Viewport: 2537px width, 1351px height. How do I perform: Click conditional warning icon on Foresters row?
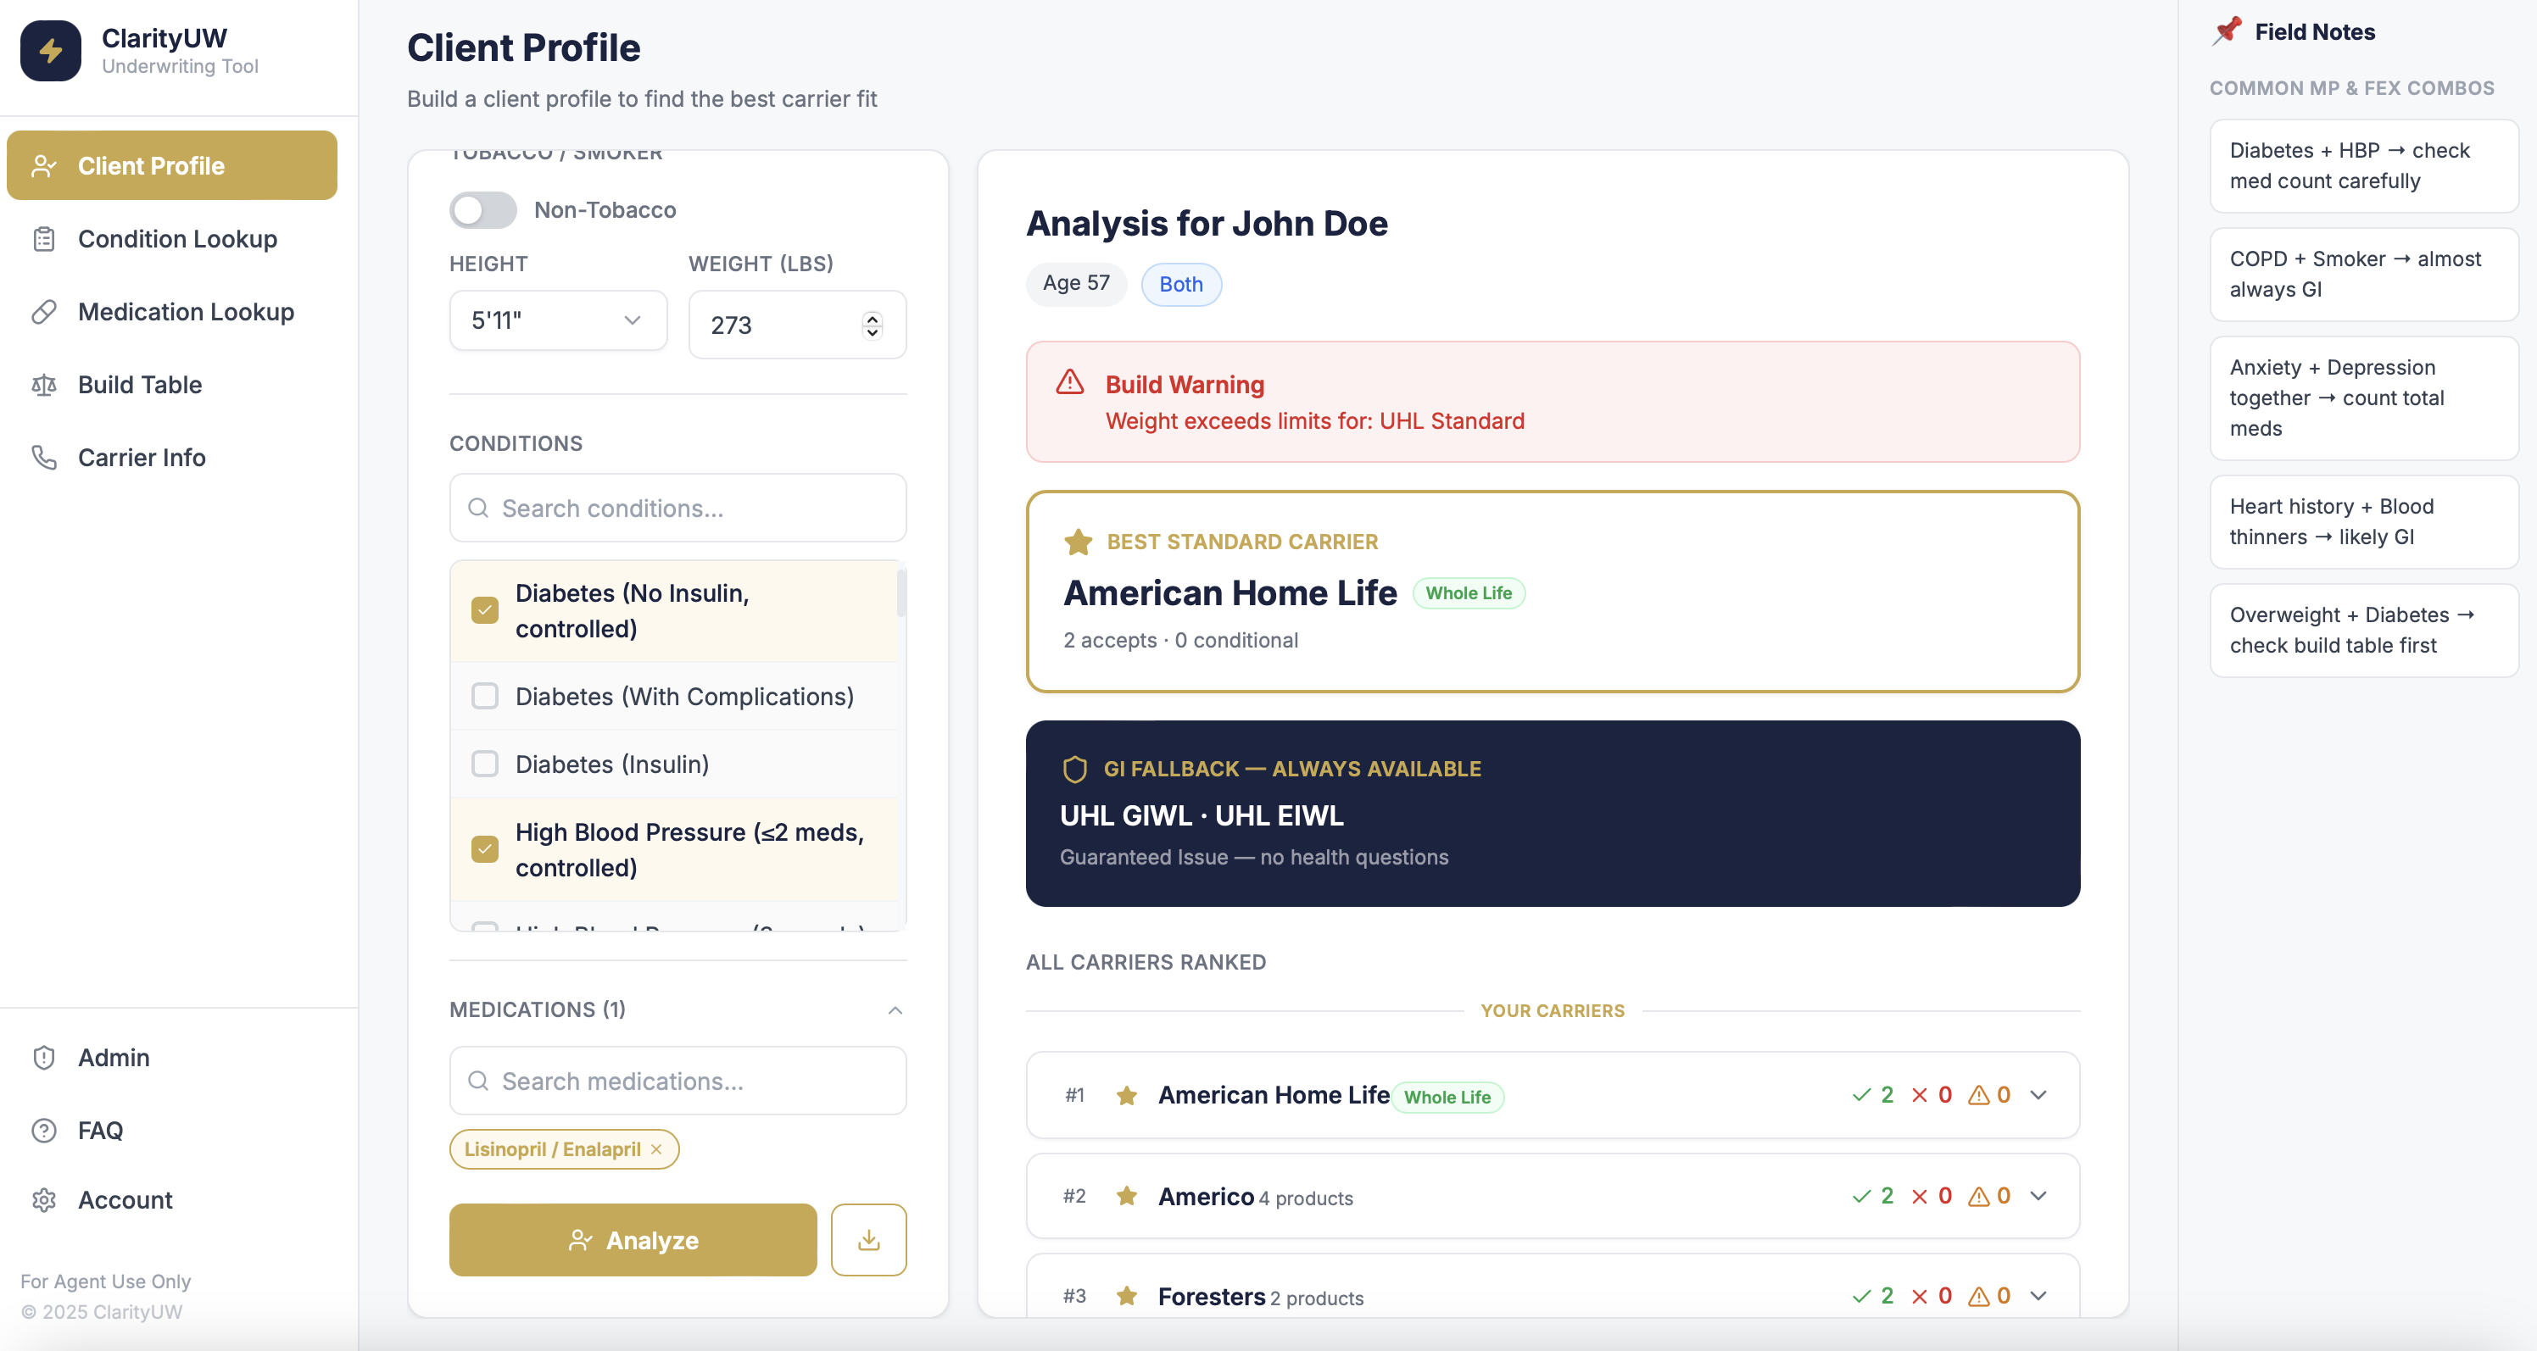(1978, 1297)
